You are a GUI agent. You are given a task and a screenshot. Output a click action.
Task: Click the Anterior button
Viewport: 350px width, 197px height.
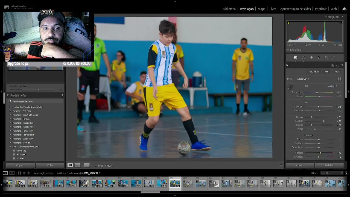click(300, 165)
